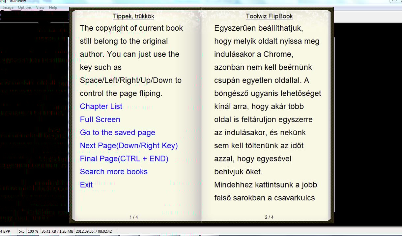Screen dimensions: 402x236
Task: Jump to Final Page(CTRL + END)
Action: tap(124, 159)
